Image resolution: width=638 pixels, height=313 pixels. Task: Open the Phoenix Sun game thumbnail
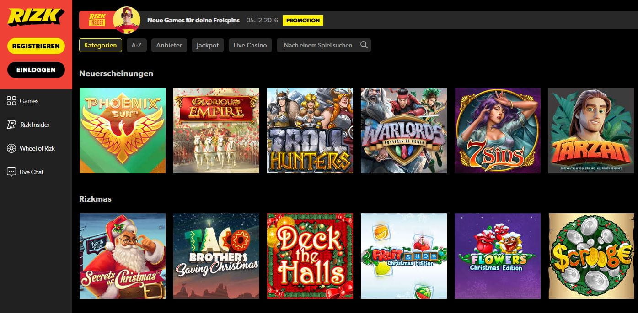pos(122,130)
